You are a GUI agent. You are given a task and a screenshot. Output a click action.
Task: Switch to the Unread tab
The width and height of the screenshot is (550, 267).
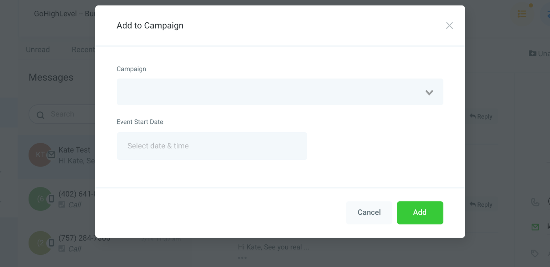click(38, 50)
